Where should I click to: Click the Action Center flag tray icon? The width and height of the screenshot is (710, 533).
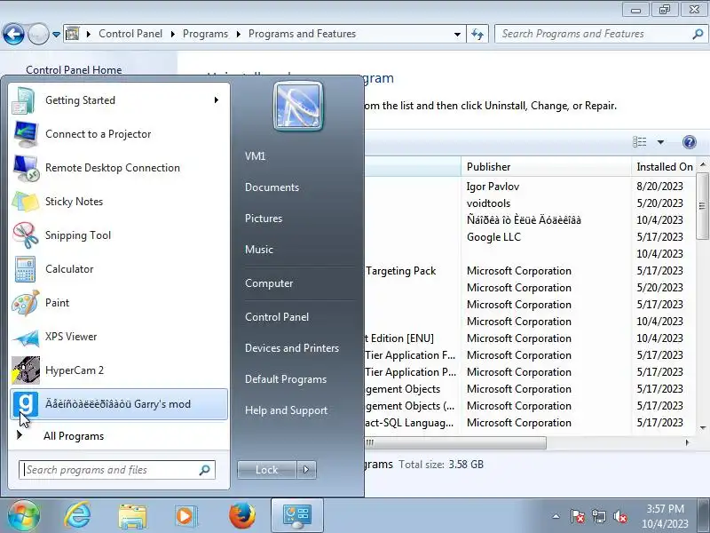click(x=578, y=516)
